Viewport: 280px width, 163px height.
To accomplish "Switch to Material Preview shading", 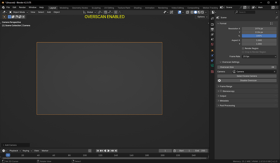I will click(199, 12).
